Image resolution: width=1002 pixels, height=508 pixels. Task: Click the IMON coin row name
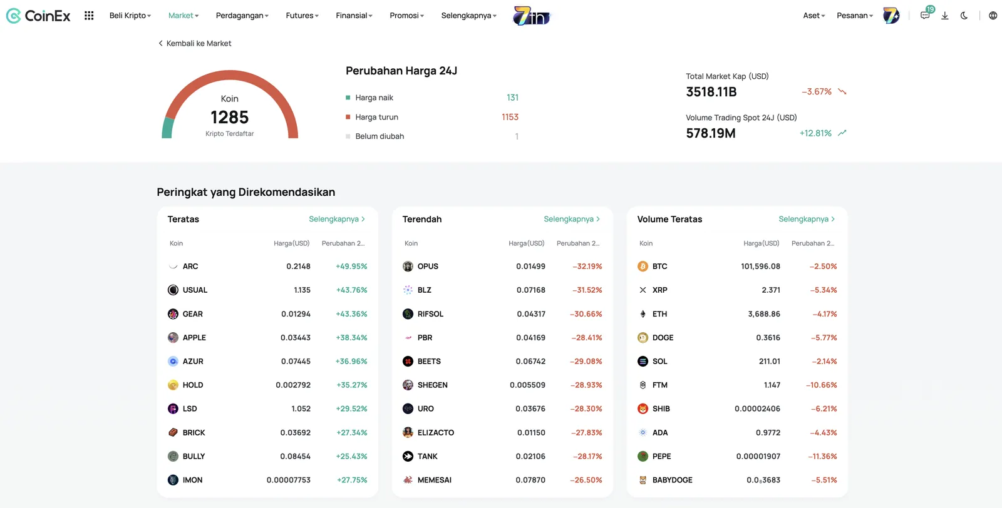coord(193,480)
